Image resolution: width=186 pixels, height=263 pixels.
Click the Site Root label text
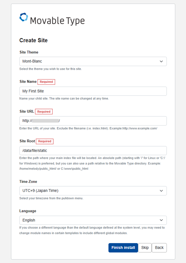click(x=27, y=141)
